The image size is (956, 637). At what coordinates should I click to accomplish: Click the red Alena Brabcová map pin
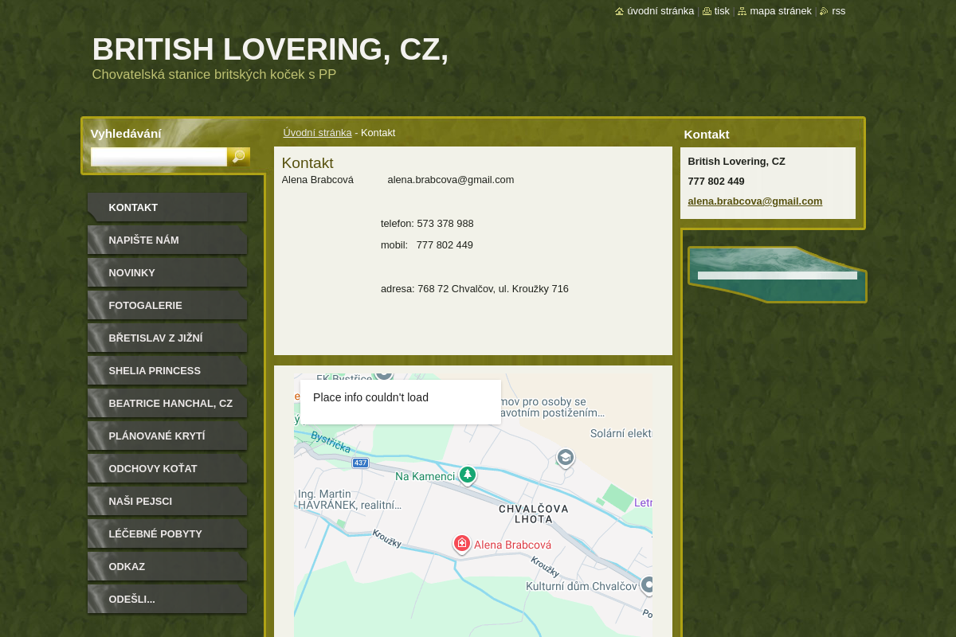(x=461, y=543)
